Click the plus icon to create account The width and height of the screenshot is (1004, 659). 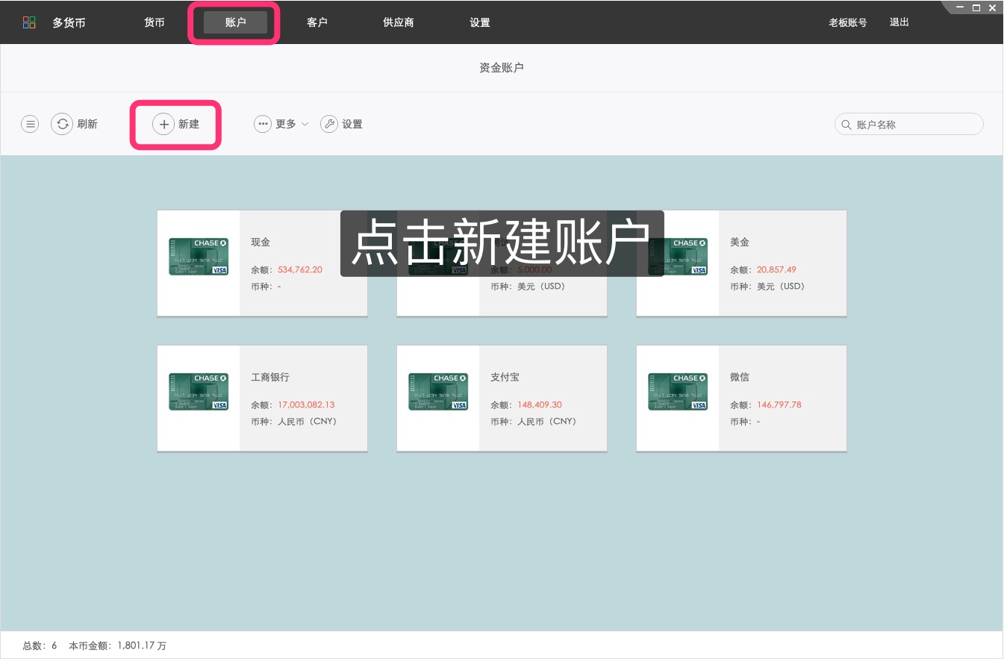coord(163,124)
